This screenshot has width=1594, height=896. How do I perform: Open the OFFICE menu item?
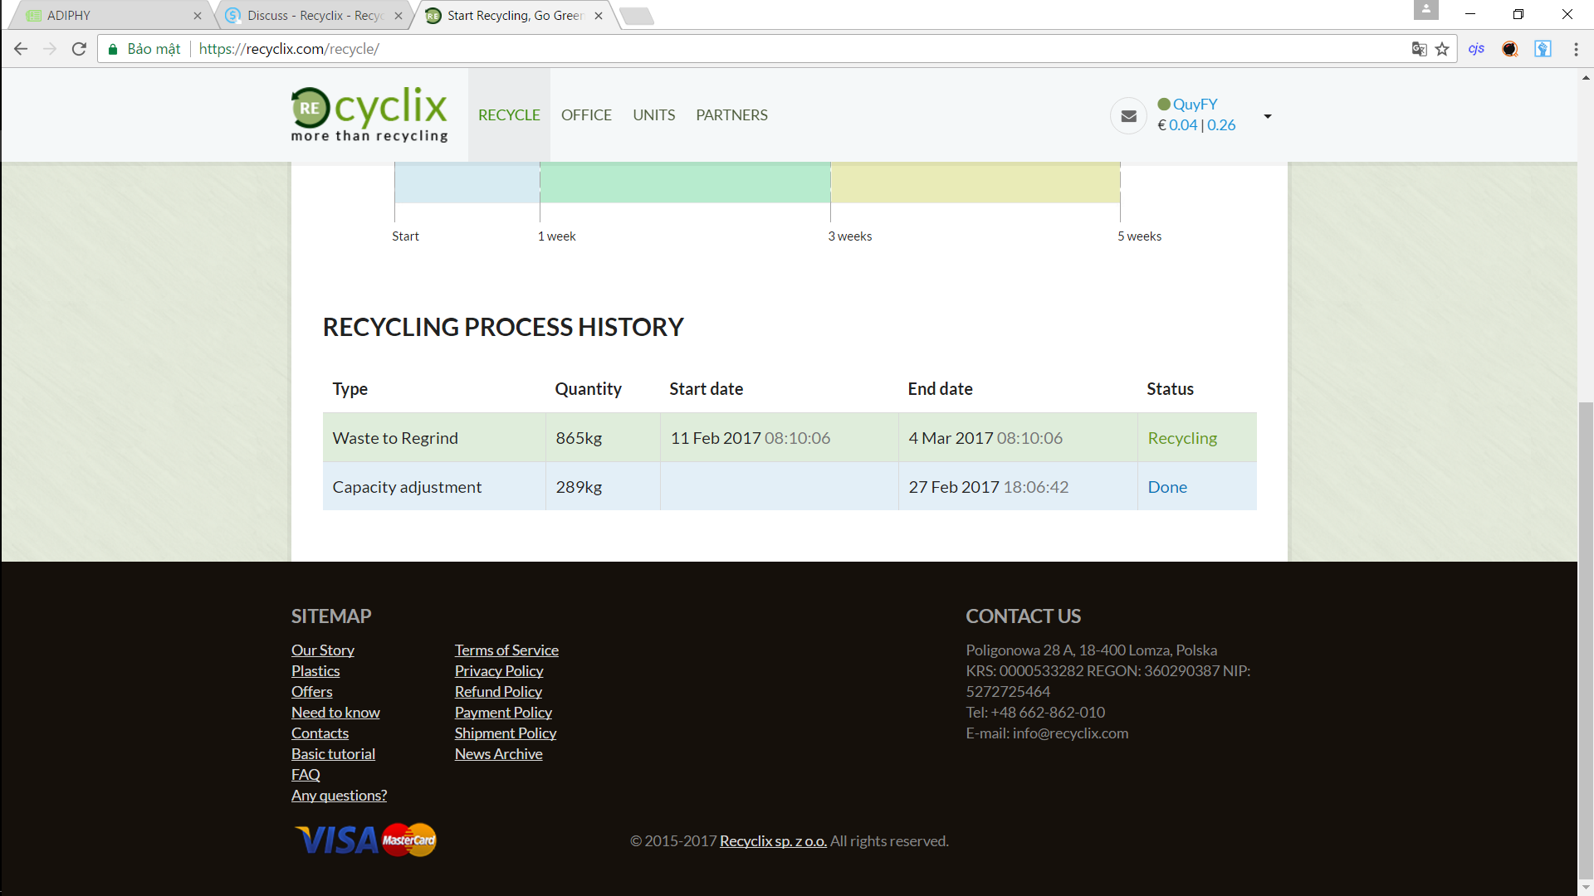coord(586,115)
